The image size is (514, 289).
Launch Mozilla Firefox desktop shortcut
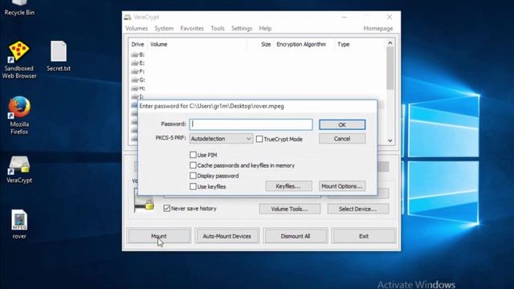point(19,116)
